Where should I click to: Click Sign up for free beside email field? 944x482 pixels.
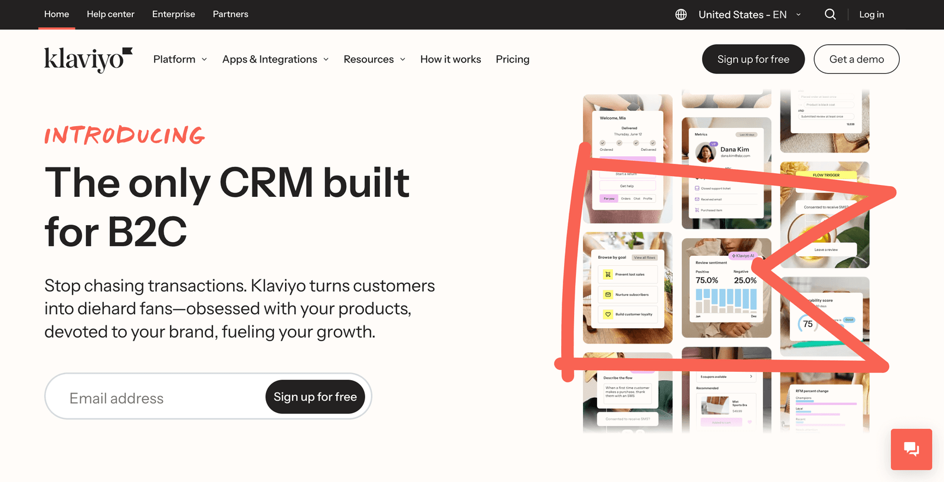(x=315, y=397)
